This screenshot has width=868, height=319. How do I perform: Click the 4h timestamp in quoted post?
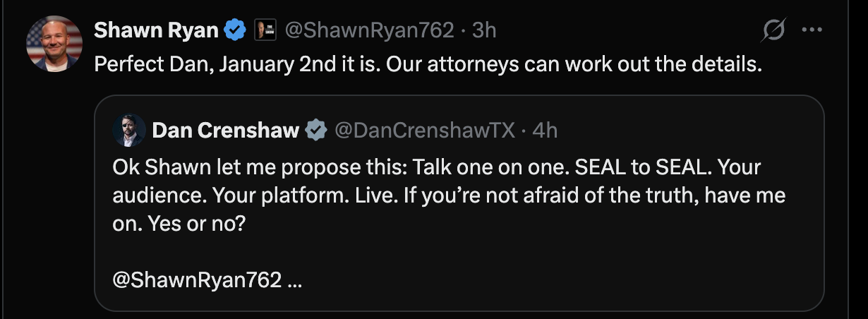[x=545, y=131]
